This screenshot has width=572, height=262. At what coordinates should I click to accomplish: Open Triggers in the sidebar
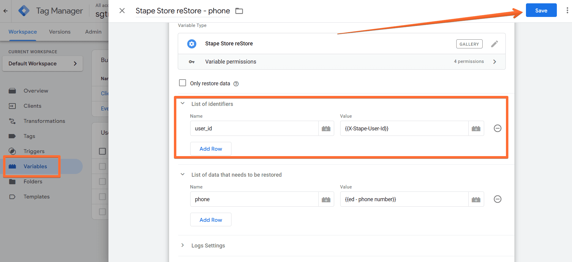(34, 151)
